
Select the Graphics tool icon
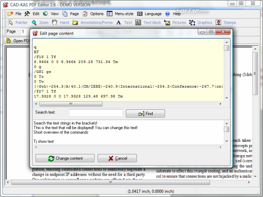coord(192,23)
